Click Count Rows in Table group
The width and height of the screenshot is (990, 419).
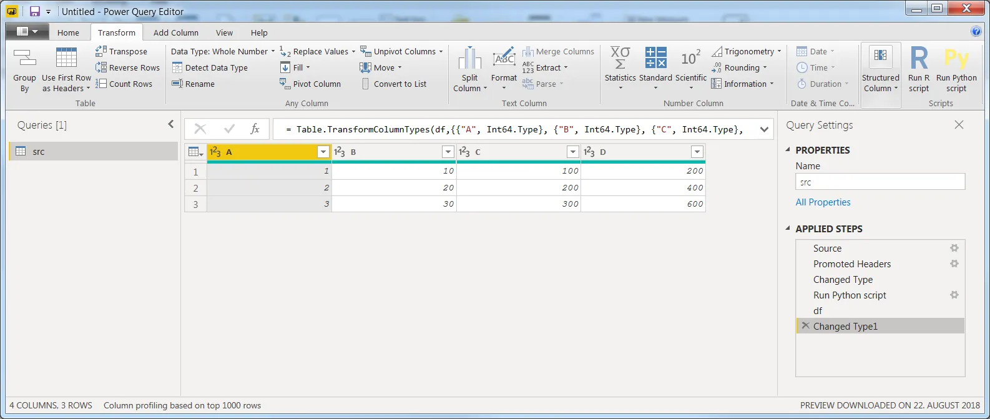coord(124,84)
